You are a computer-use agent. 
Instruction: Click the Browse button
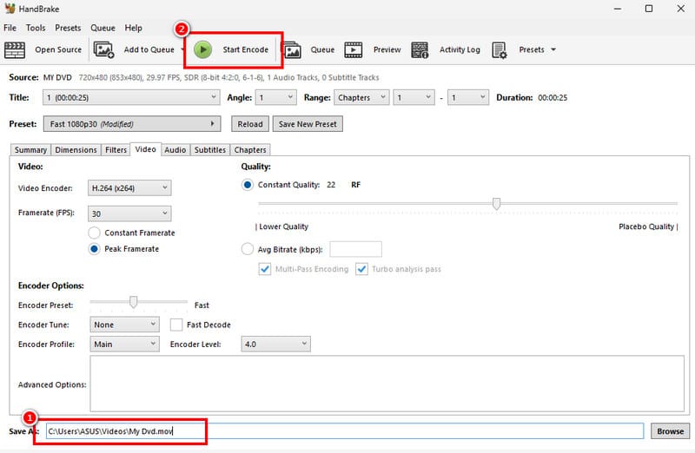click(669, 431)
